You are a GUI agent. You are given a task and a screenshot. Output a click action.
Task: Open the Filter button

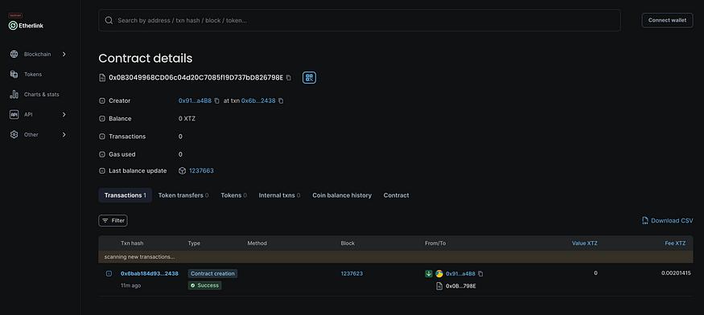pos(113,221)
